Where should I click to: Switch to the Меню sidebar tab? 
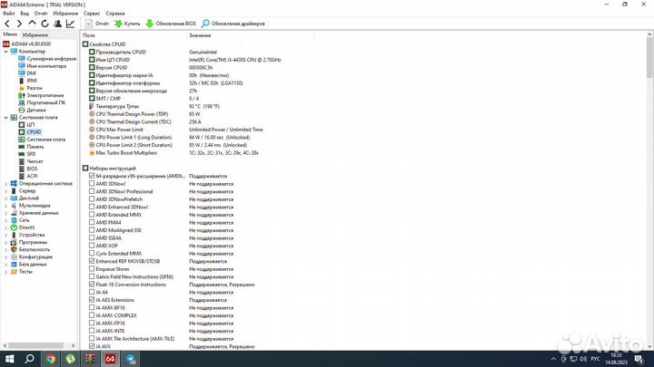click(10, 34)
